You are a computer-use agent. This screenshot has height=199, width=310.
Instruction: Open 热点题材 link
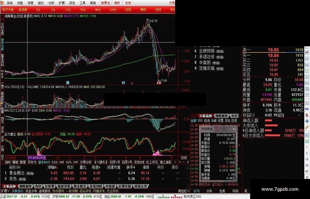click(58, 191)
